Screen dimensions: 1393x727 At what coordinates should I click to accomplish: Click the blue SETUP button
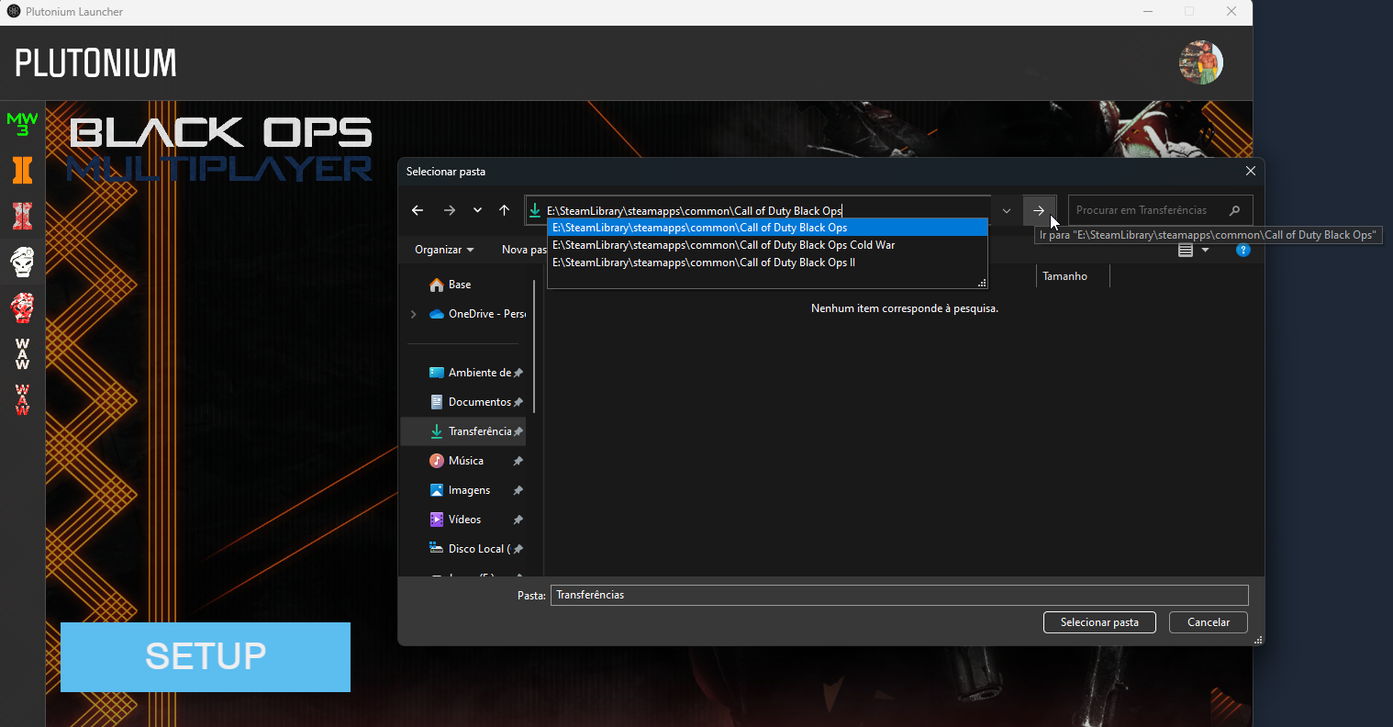click(x=206, y=657)
